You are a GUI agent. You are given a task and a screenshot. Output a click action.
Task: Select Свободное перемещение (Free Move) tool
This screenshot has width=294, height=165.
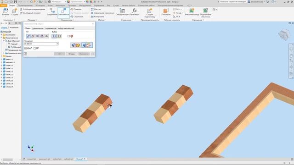point(33,9)
